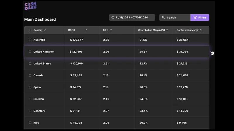This screenshot has height=131, width=234.
Task: Click United States COGS value $ 120,109
Action: 76,63
